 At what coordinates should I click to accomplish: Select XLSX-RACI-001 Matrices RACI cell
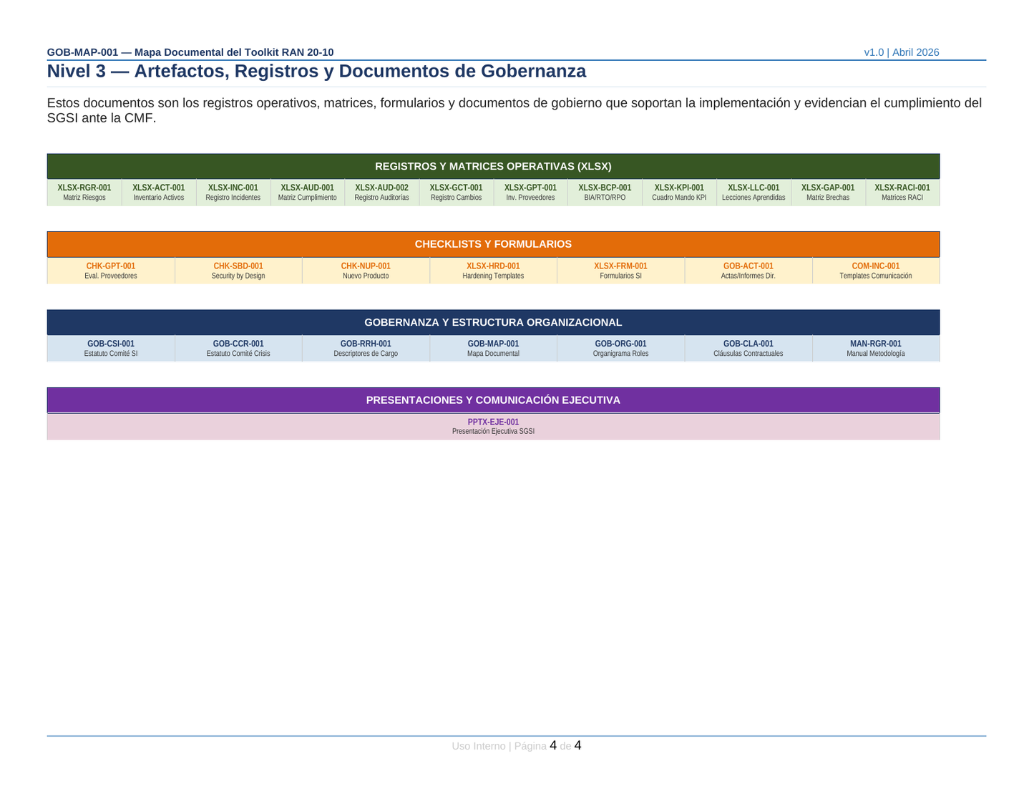902,193
